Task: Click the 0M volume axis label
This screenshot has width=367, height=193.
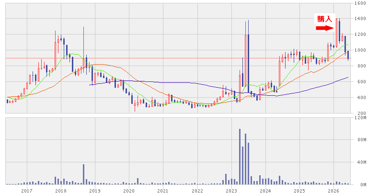Action: point(363,184)
